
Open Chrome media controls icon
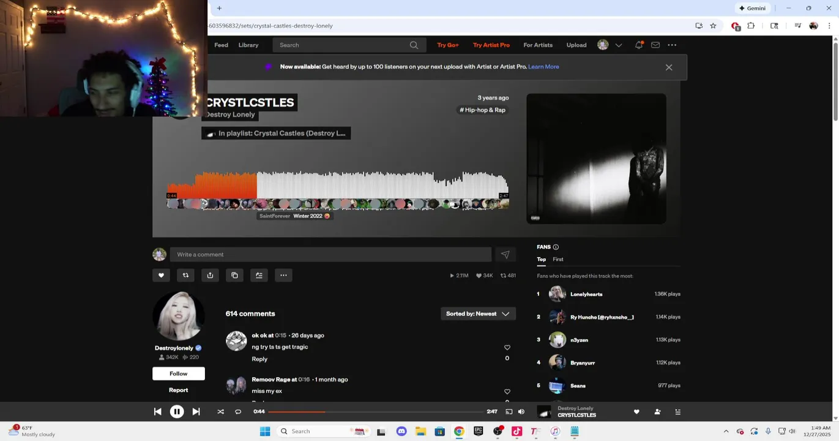tap(797, 26)
